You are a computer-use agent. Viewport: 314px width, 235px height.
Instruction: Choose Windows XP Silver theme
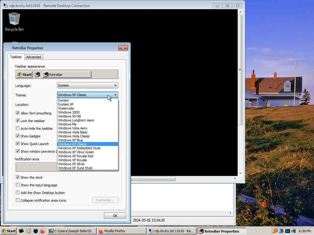click(87, 164)
